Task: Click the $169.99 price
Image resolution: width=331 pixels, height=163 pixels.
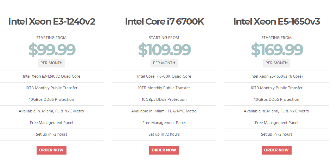Action: pyautogui.click(x=277, y=50)
